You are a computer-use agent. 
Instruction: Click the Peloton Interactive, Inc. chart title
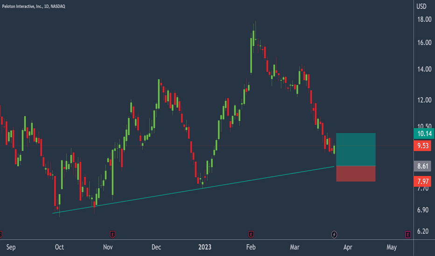[34, 6]
